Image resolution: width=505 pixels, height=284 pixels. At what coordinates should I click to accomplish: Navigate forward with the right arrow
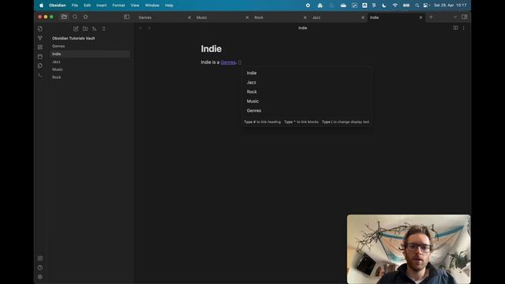click(x=149, y=28)
